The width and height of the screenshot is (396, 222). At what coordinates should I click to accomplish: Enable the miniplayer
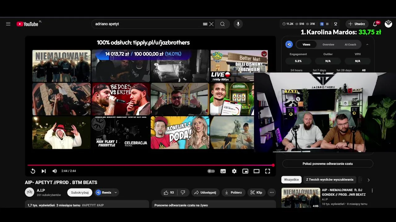coord(245,171)
